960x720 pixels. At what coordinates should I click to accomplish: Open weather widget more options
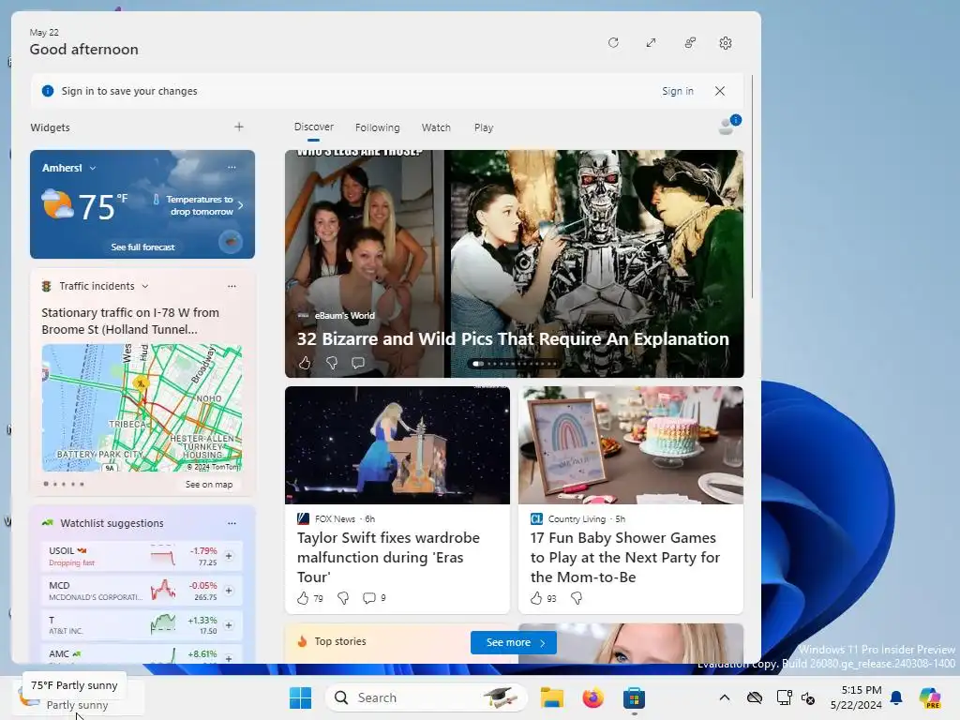pyautogui.click(x=232, y=167)
